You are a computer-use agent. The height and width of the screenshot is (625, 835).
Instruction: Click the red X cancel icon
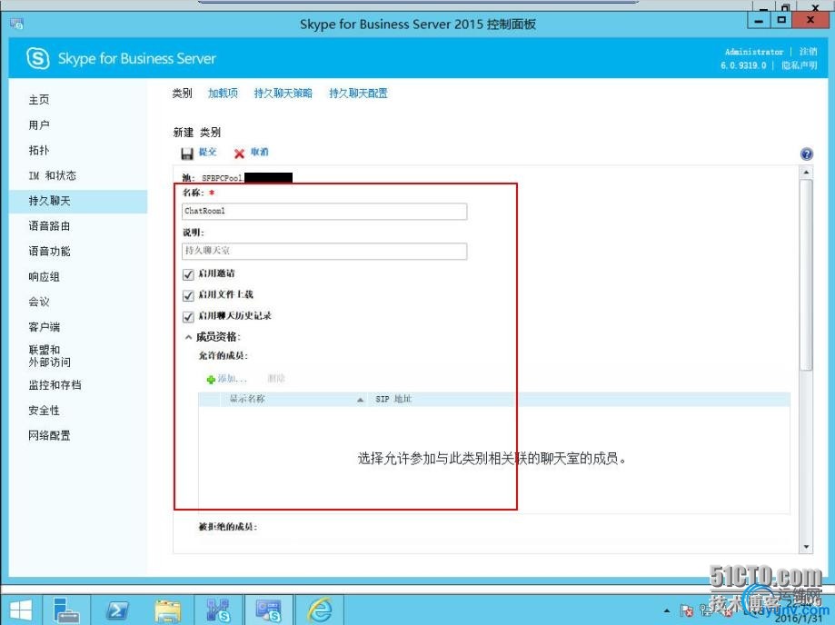[x=239, y=154]
